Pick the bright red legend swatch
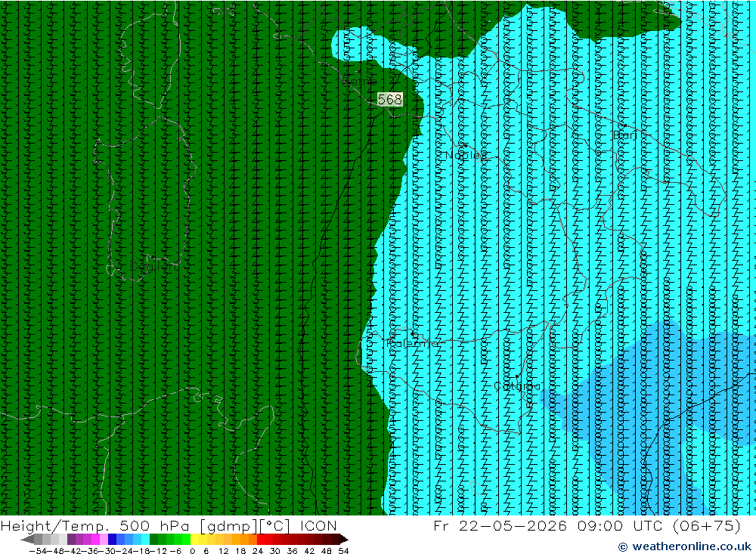The height and width of the screenshot is (554, 756). coord(261,539)
